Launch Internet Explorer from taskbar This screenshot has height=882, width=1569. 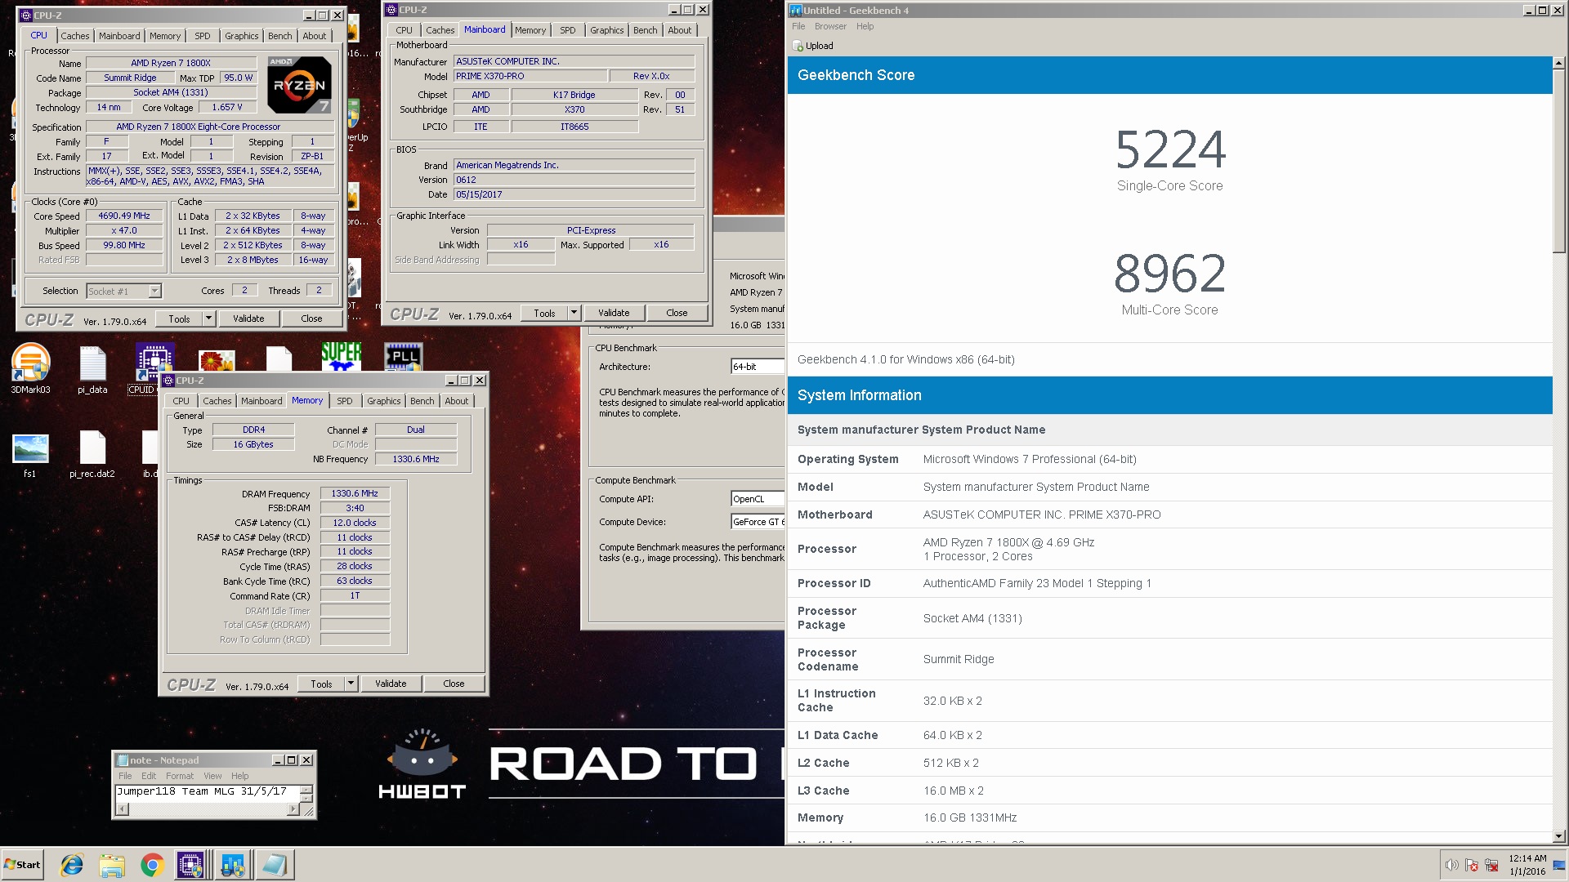pos(72,865)
